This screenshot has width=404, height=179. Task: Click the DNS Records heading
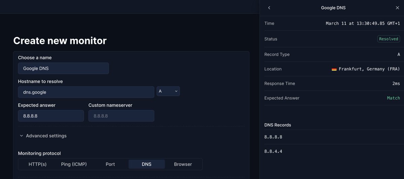pos(278,125)
